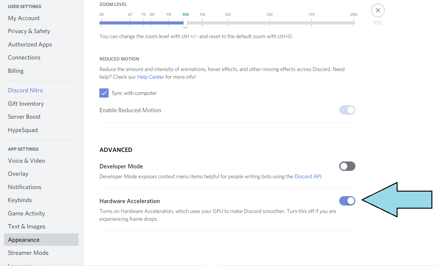Click the Sync with computer label
Screen dimensions: 437x266
point(134,93)
